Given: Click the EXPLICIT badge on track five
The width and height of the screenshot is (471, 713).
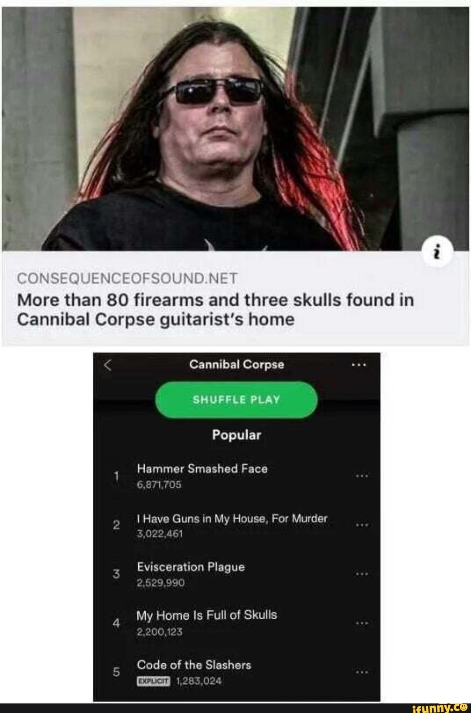Looking at the screenshot, I should 153,681.
